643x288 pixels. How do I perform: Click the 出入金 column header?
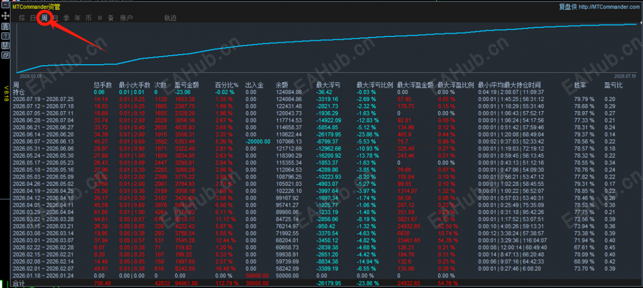[x=255, y=85]
